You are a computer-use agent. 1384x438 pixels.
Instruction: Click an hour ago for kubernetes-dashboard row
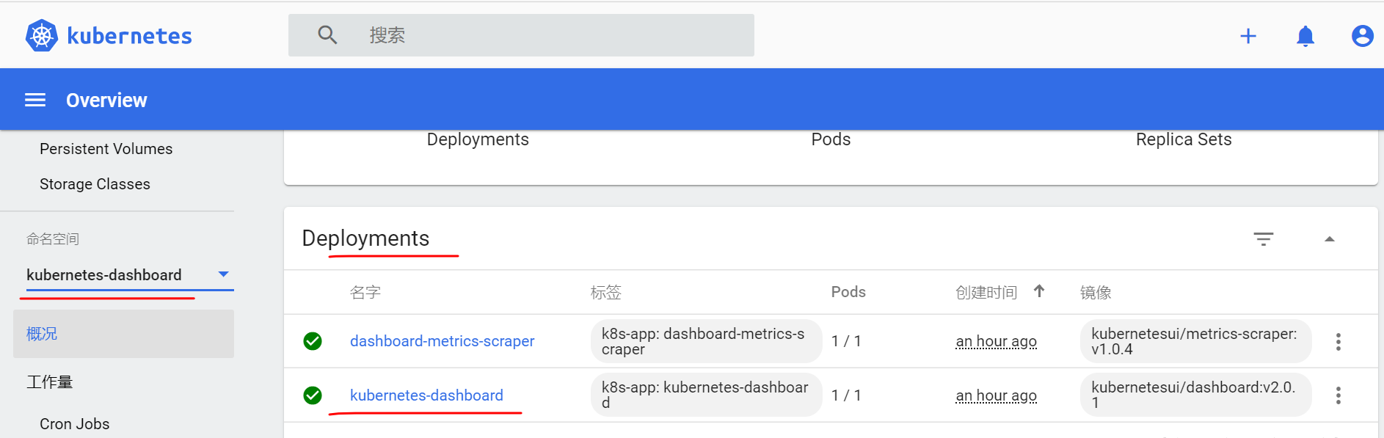click(996, 395)
